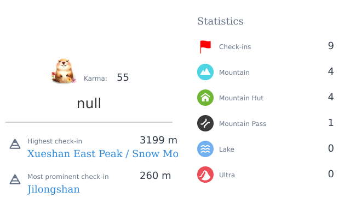Click the red Check-ins flag icon

(x=205, y=47)
